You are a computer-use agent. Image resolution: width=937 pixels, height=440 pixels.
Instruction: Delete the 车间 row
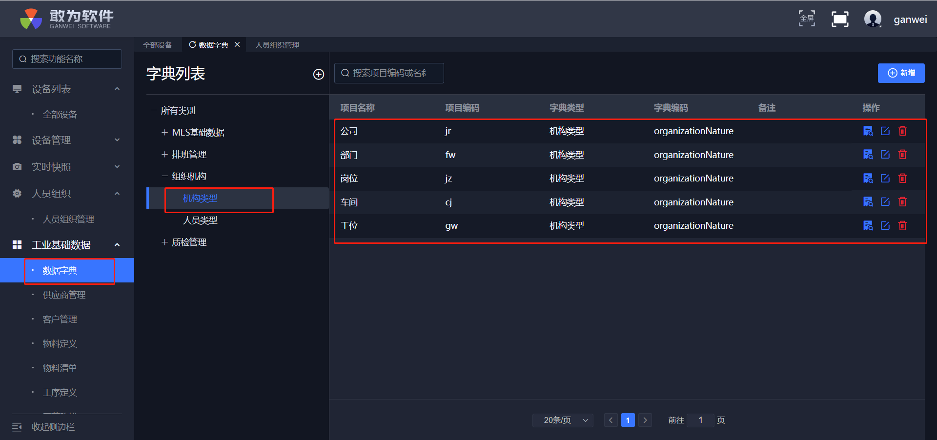click(903, 202)
